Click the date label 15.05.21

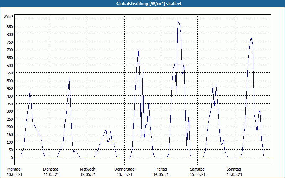(198, 175)
